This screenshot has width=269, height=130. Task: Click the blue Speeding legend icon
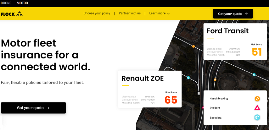(257, 118)
